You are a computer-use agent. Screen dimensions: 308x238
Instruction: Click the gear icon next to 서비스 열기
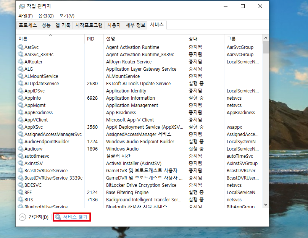coord(58,217)
